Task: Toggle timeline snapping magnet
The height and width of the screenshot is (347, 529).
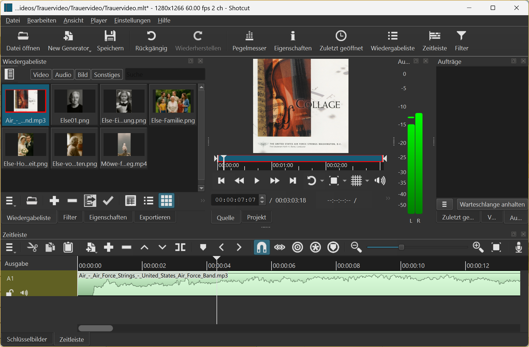Action: 262,248
